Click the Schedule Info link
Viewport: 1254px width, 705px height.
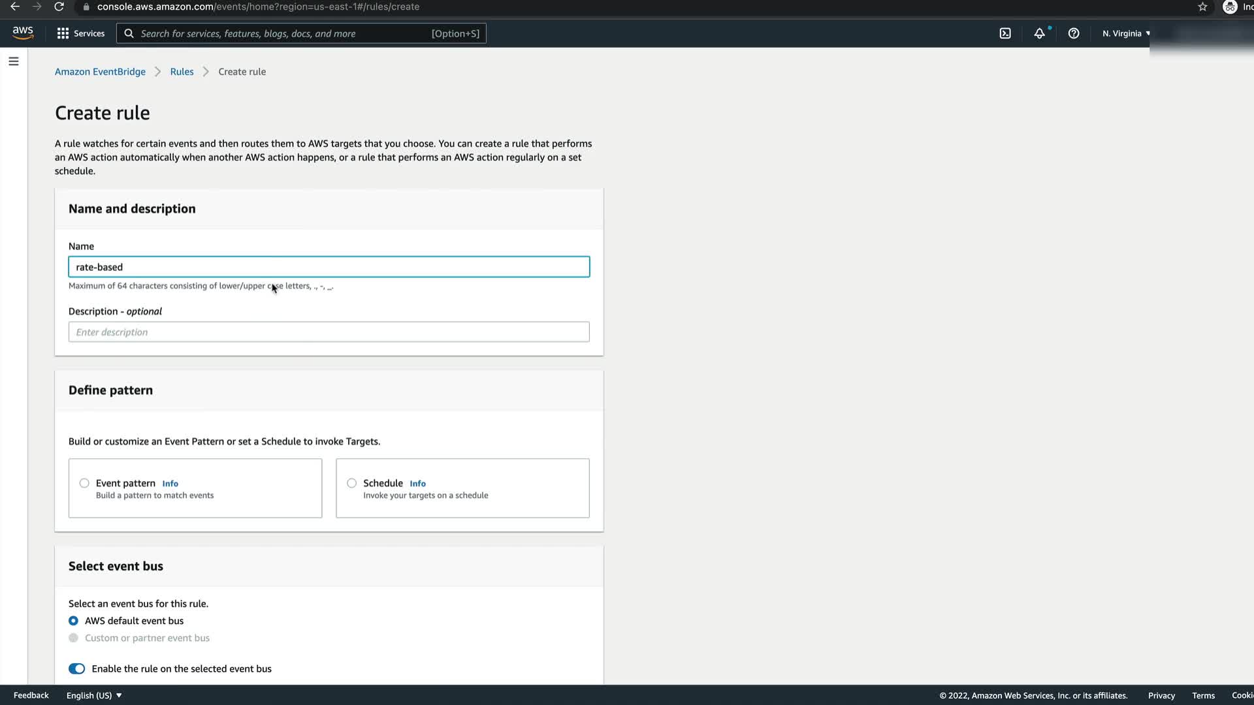tap(417, 484)
